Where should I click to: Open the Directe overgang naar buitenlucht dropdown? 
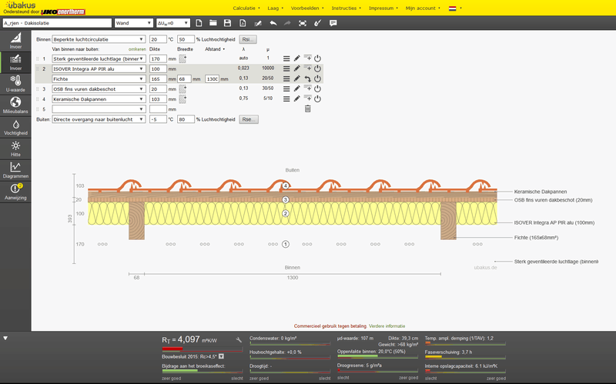[99, 119]
